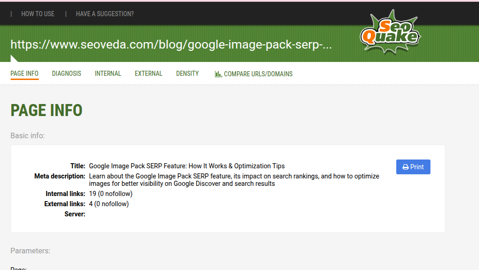Viewport: 479px width, 270px height.
Task: Click the bar chart icon beside Compare URLs/Domains
Action: (x=218, y=74)
